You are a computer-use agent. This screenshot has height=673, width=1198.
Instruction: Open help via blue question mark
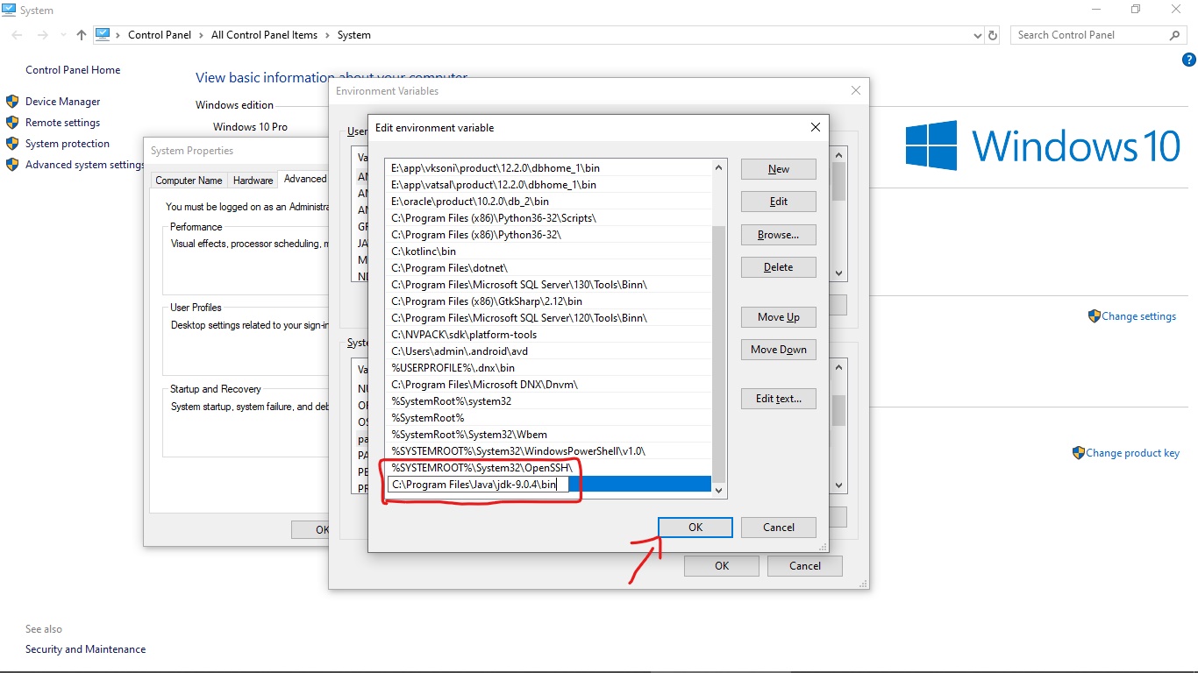tap(1189, 60)
